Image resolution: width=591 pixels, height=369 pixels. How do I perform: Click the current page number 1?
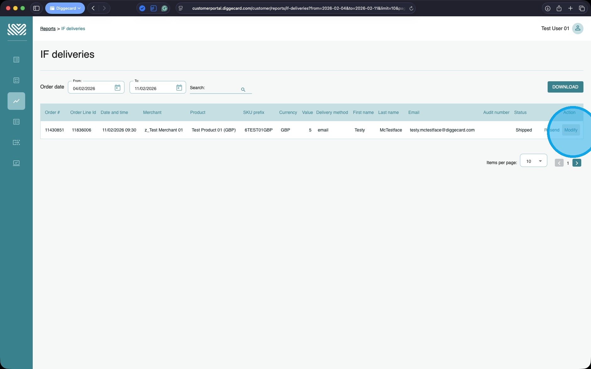click(568, 163)
